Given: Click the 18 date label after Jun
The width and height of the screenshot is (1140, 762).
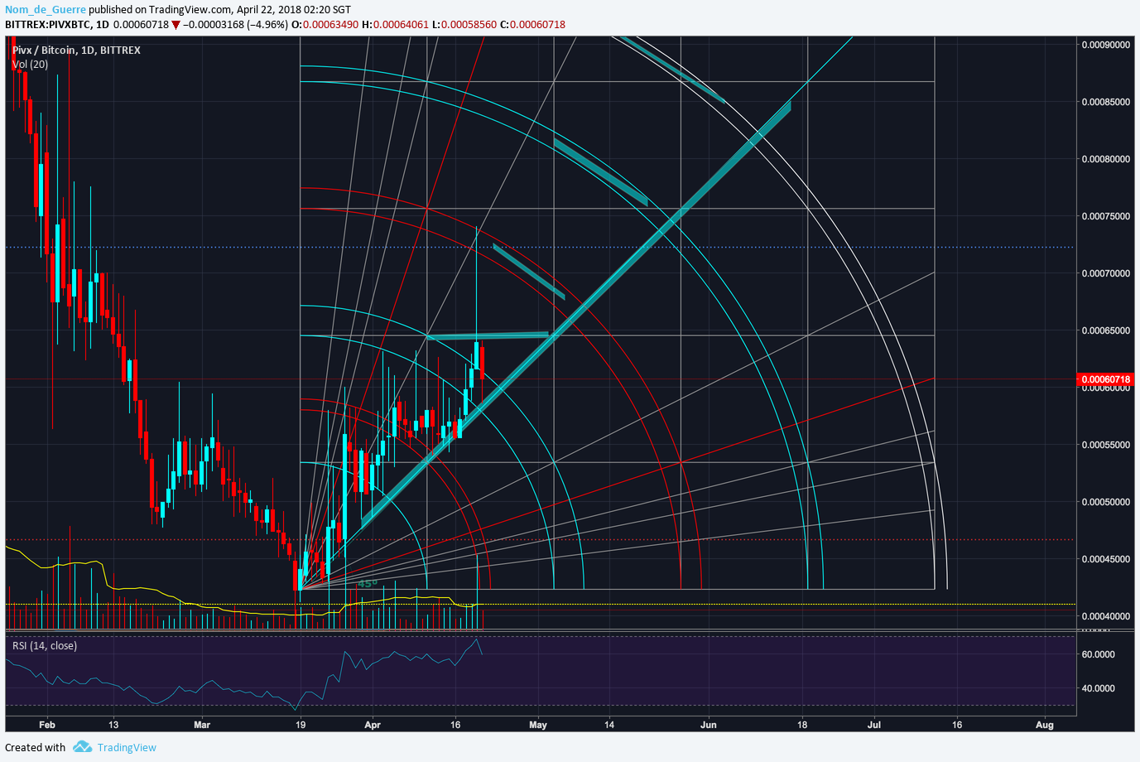Looking at the screenshot, I should point(802,725).
